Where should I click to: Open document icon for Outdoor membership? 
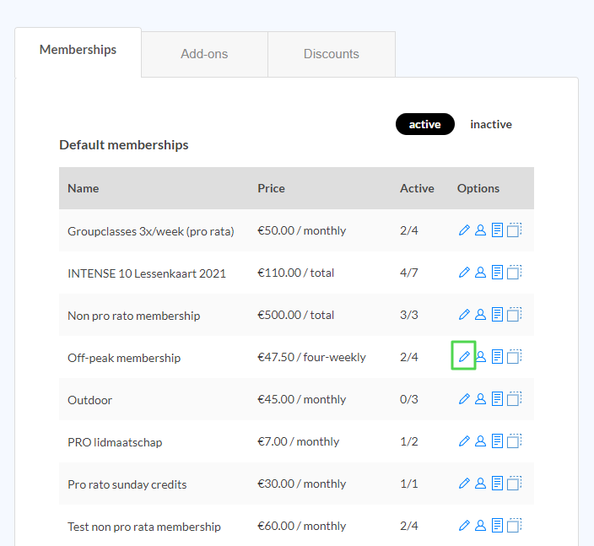click(x=497, y=399)
